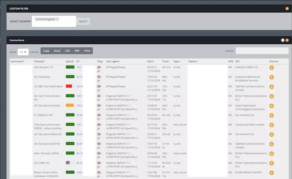Open the show entries count dropdown

23,52
